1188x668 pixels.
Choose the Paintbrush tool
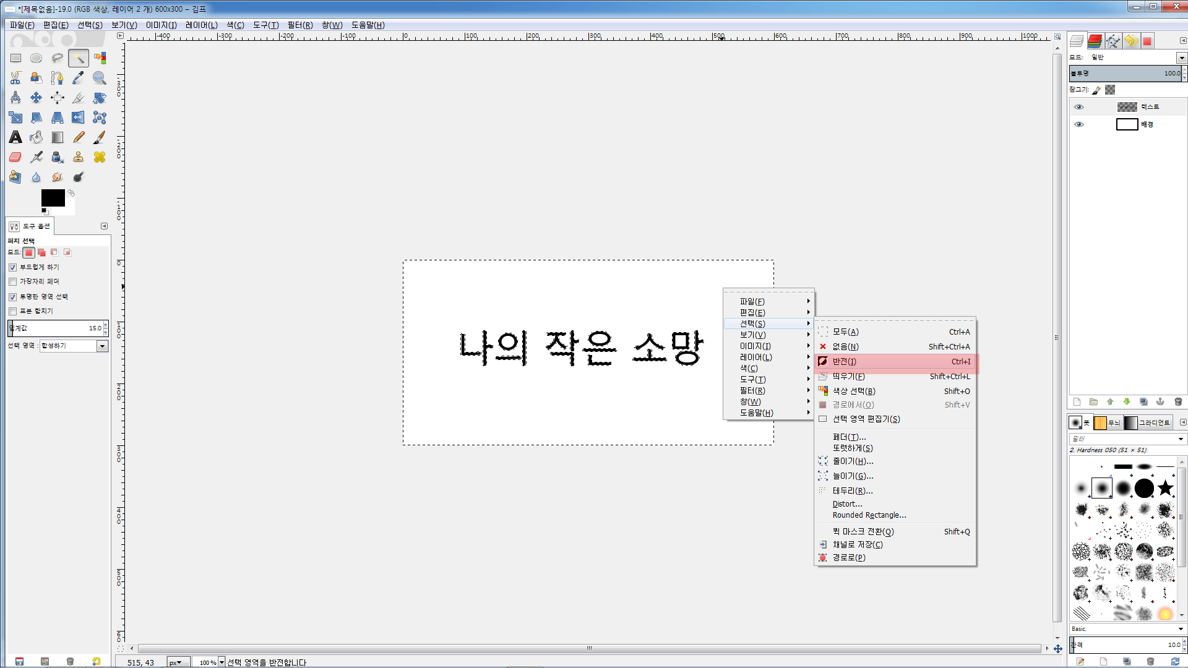(99, 137)
